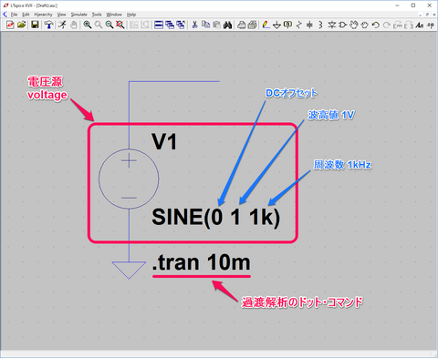Select the Resistor component icon
438x358 pixels.
pos(299,25)
